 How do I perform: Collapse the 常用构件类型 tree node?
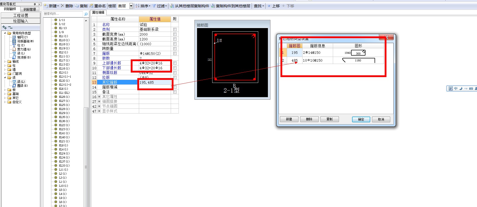click(x=5, y=33)
